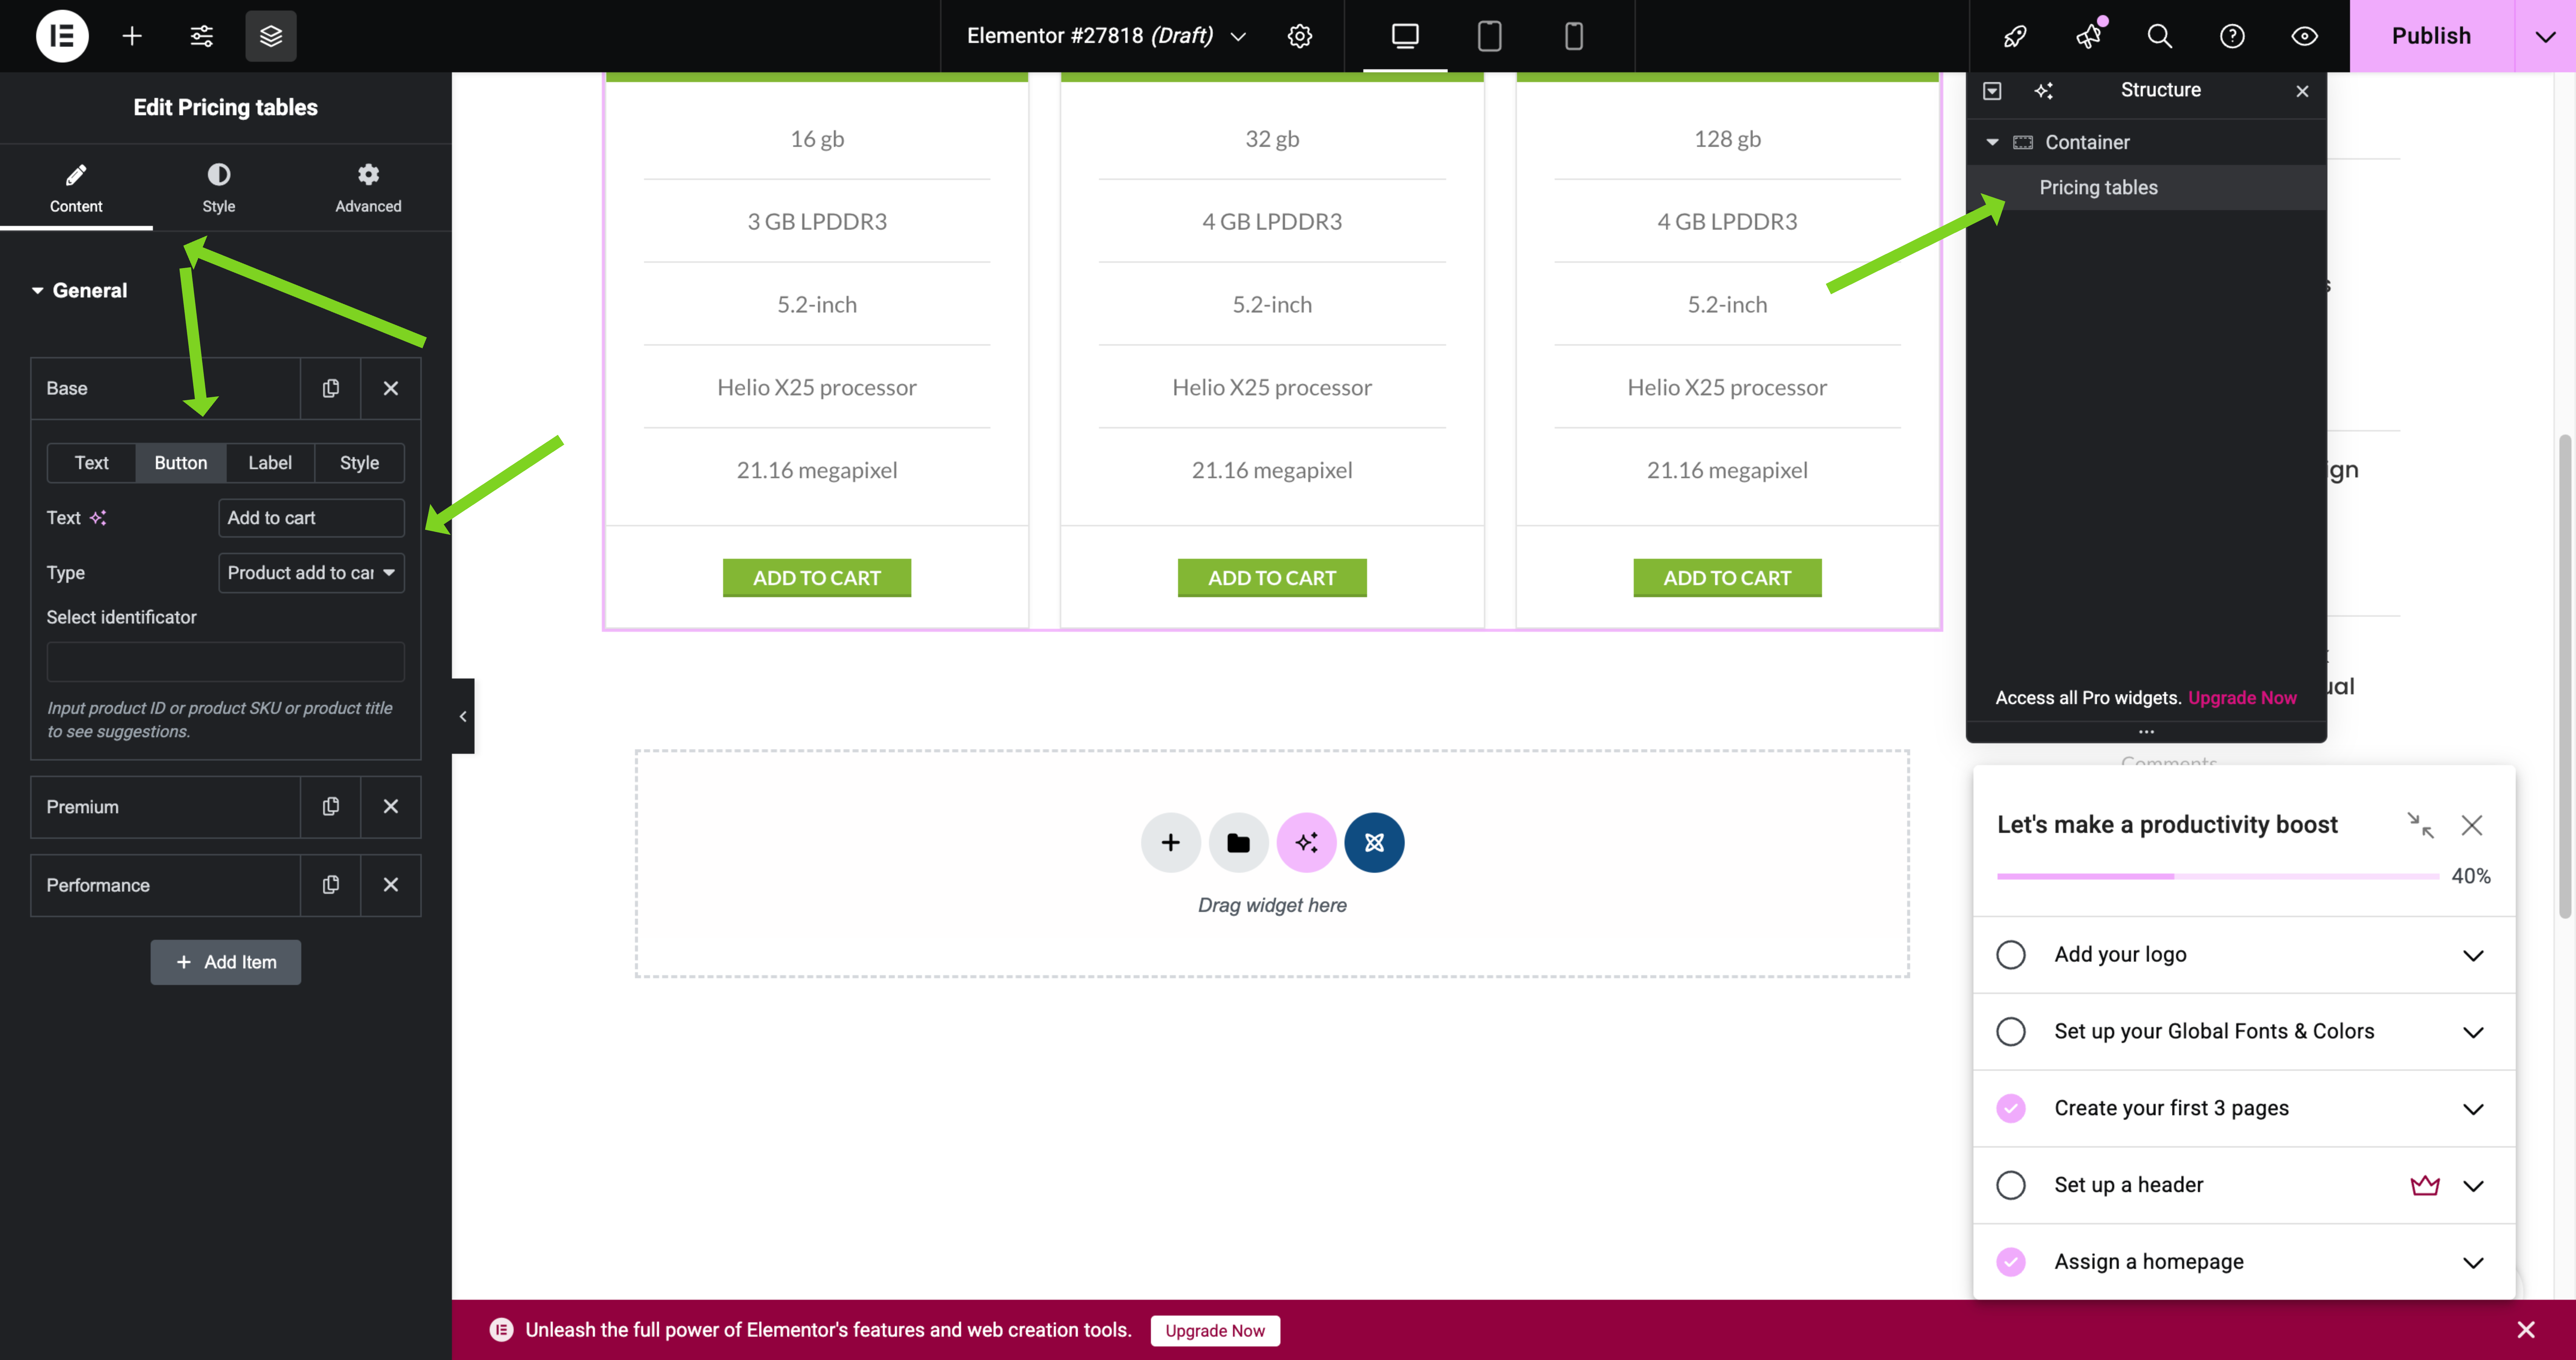2576x1360 pixels.
Task: Add new container with plus button
Action: pos(1171,843)
